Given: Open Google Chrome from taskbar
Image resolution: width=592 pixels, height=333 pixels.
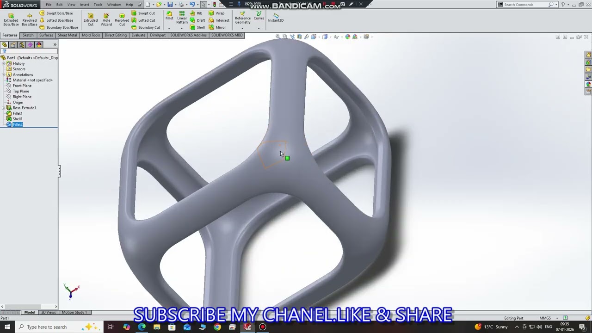Looking at the screenshot, I should tap(217, 327).
